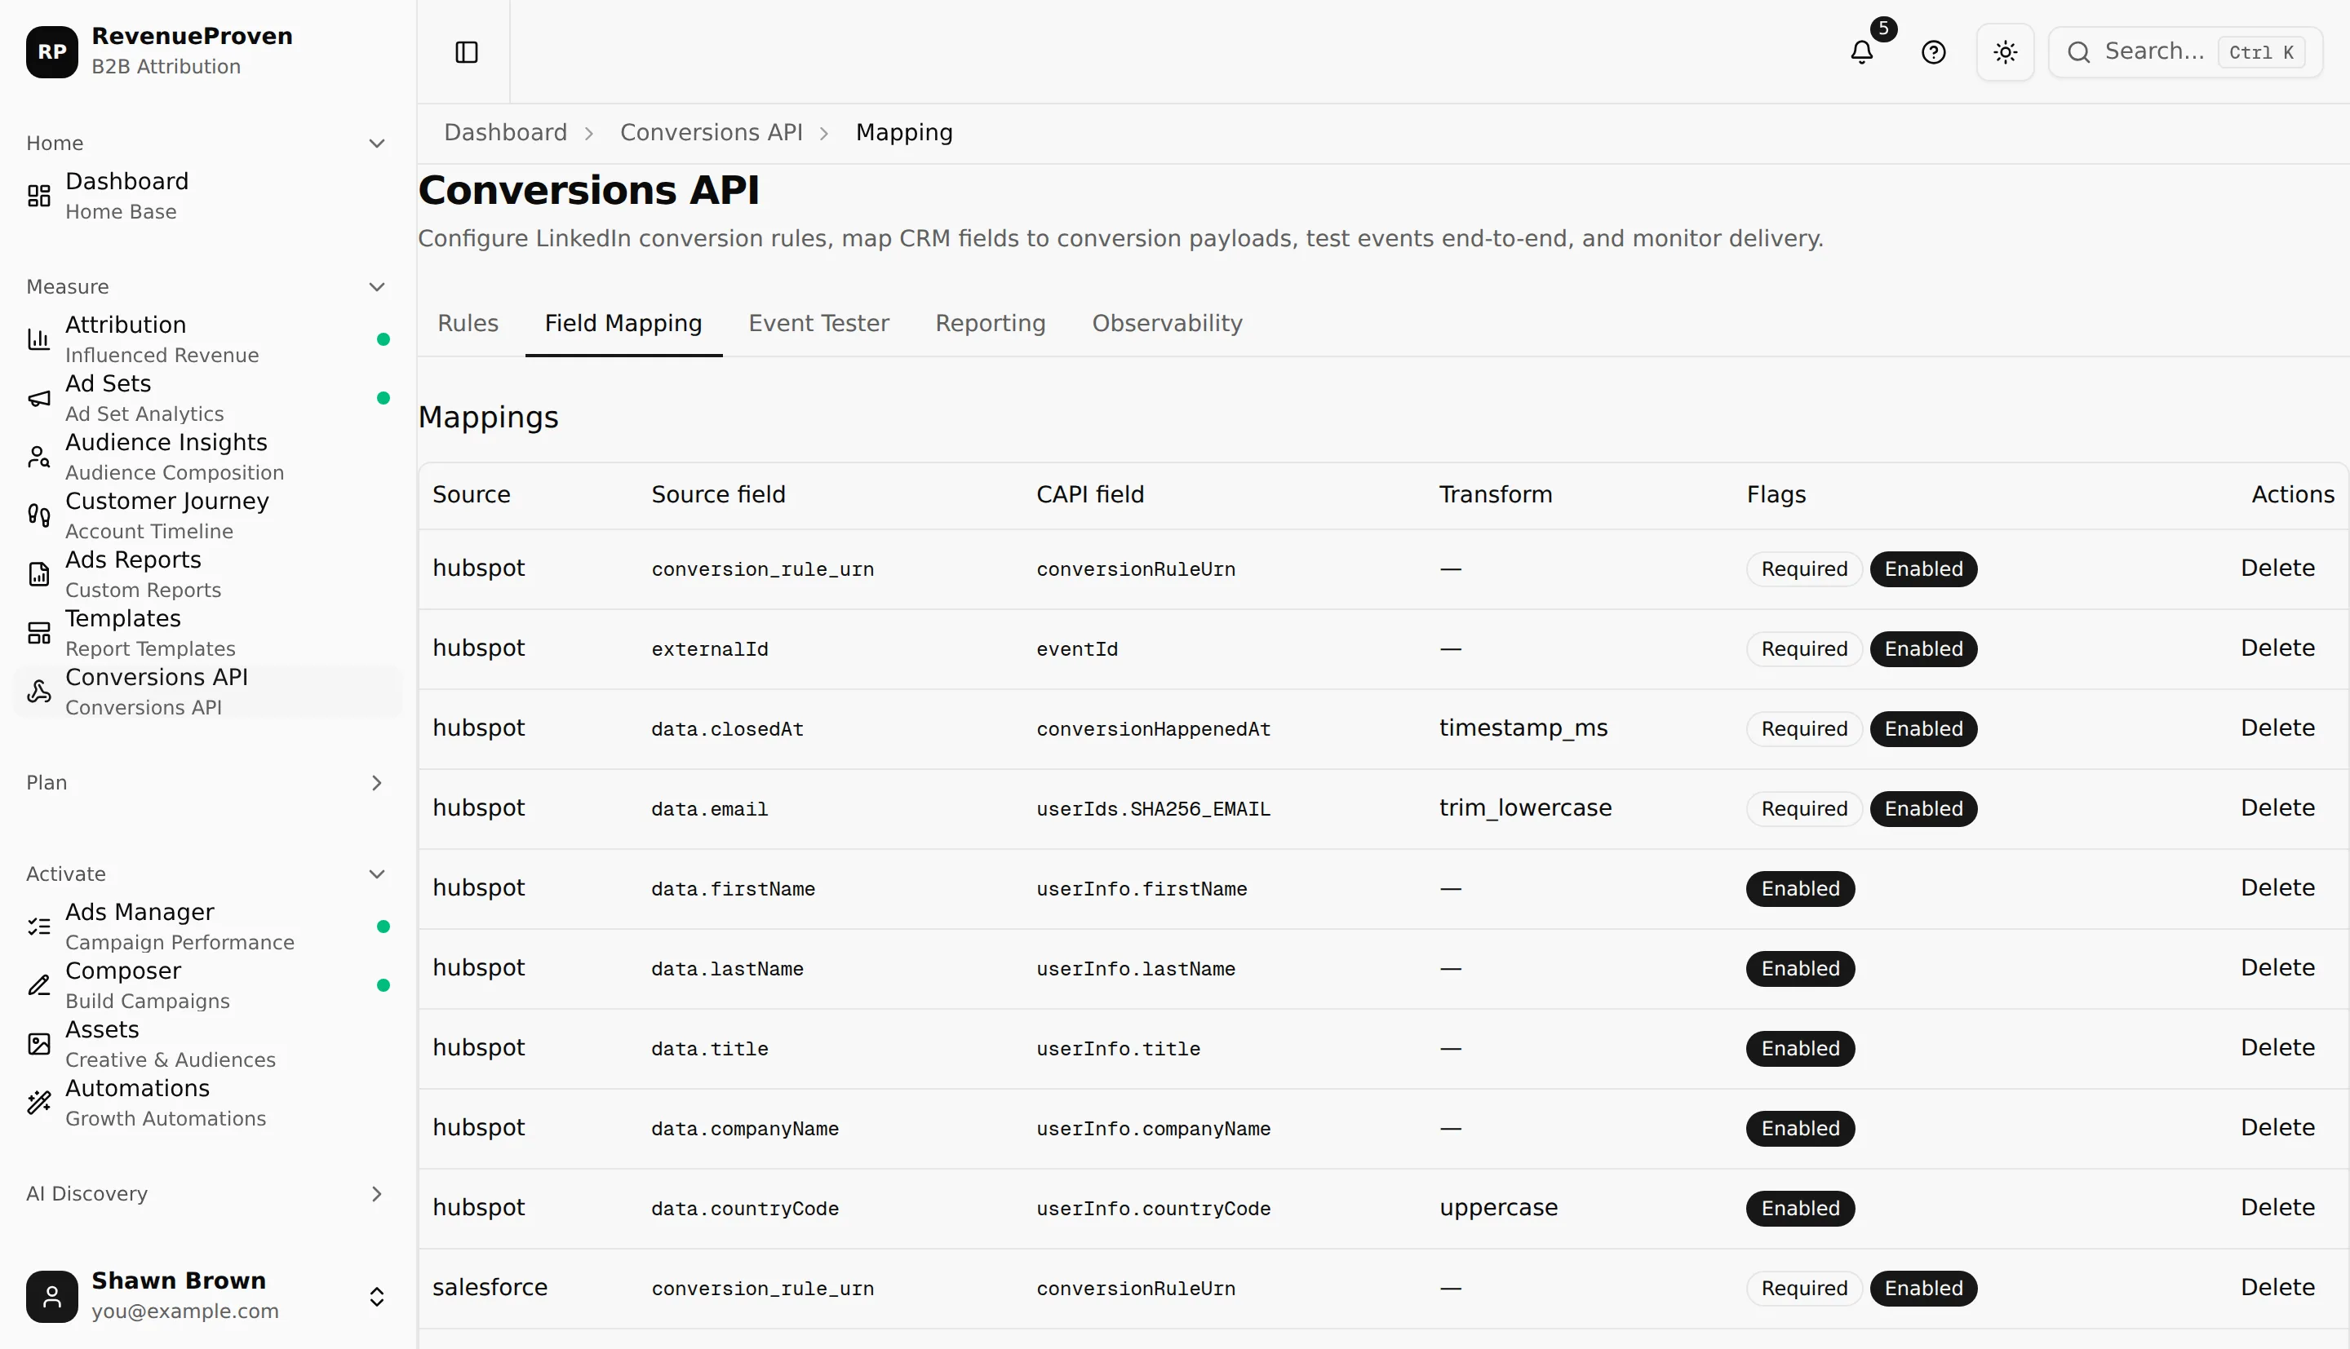Click the Ads Manager checklist icon
This screenshot has height=1349, width=2350.
(x=39, y=927)
